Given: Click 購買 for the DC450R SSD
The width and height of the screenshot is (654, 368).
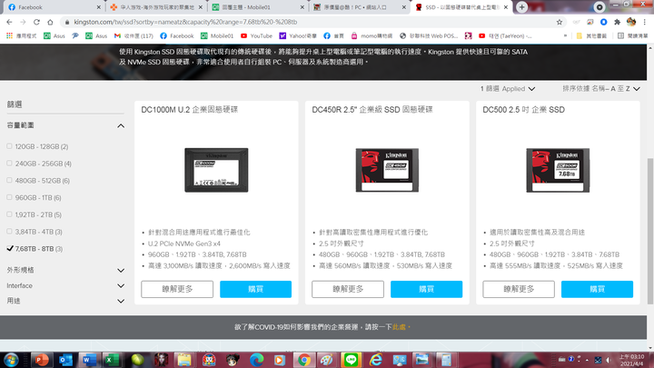Looking at the screenshot, I should pos(426,289).
